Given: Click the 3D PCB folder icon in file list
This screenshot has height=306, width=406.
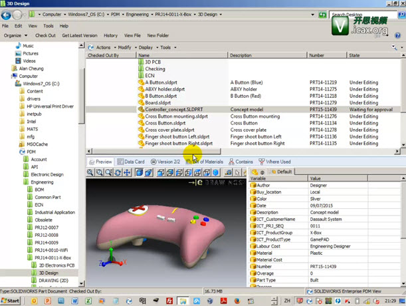Looking at the screenshot, I should point(141,62).
